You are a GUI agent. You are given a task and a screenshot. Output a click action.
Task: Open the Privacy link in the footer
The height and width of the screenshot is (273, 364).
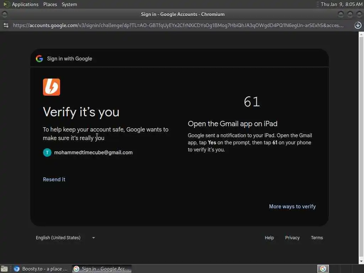[292, 238]
